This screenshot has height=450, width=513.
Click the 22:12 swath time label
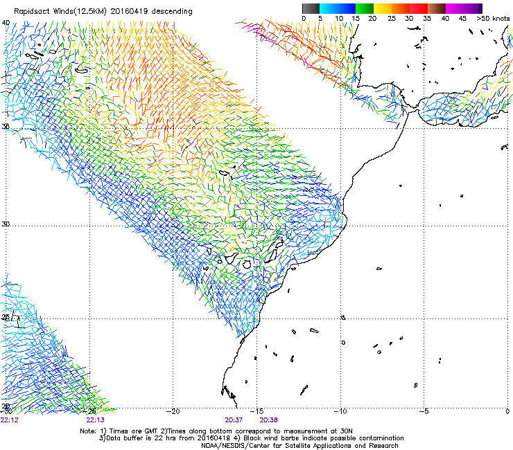[10, 420]
